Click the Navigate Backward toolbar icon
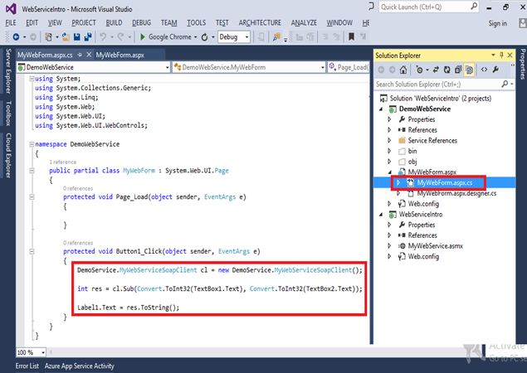 [x=16, y=37]
